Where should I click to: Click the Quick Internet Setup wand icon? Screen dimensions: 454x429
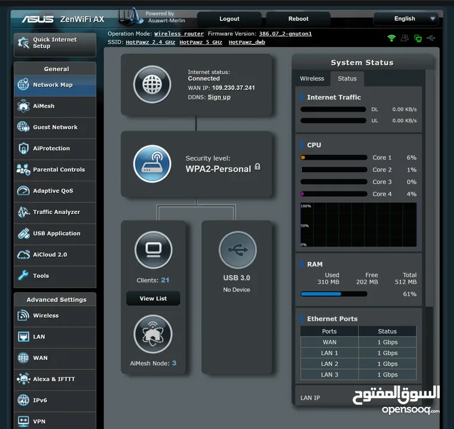click(23, 43)
